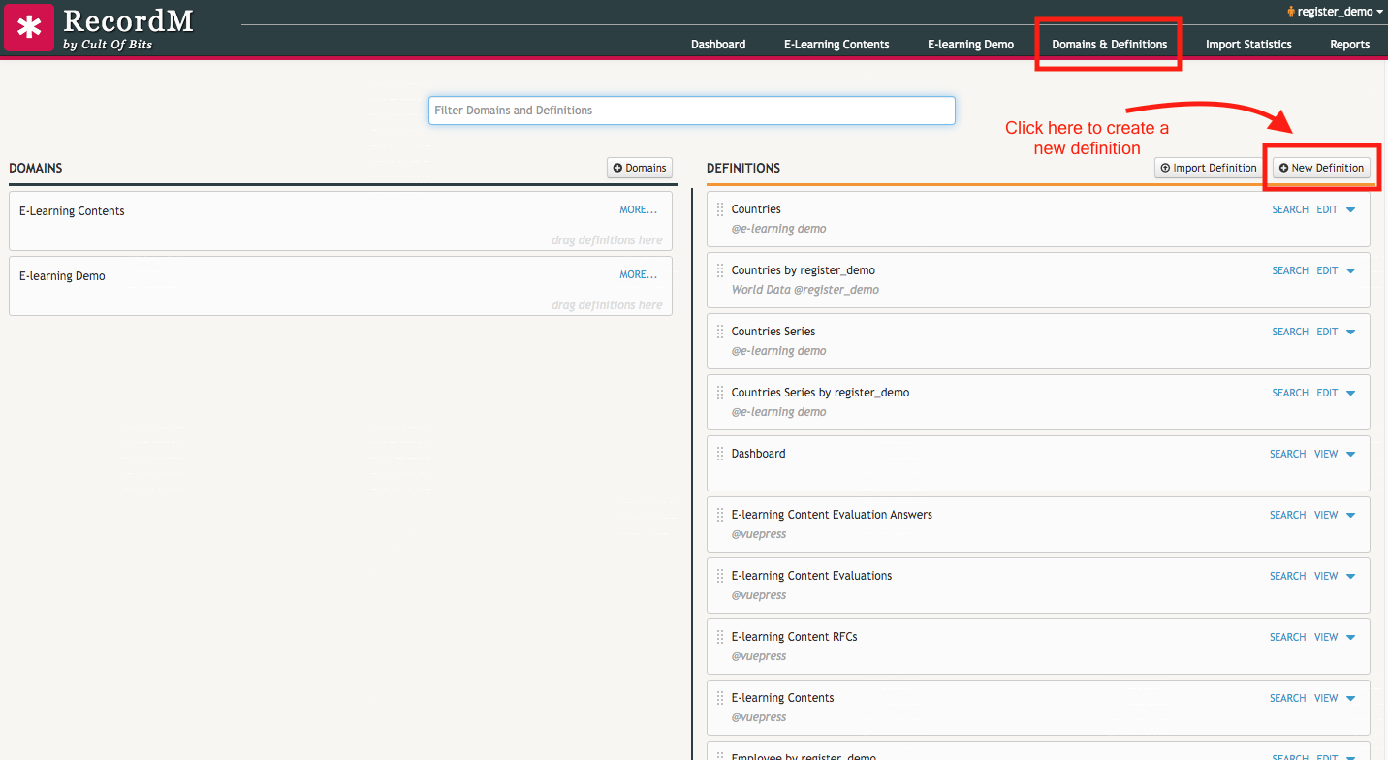Expand dropdown of E-learning Contents definition
This screenshot has width=1388, height=760.
pos(1351,699)
